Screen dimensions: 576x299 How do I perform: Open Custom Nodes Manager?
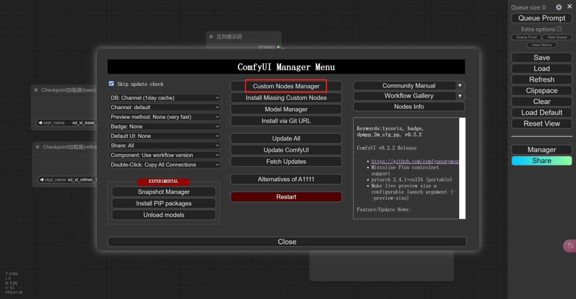click(286, 86)
